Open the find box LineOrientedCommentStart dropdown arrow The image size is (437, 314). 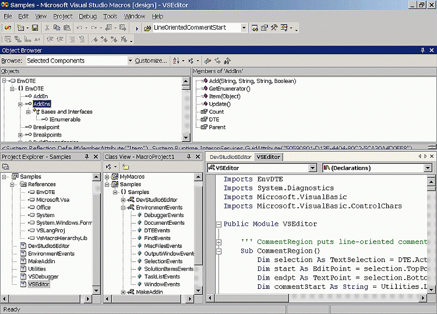point(244,27)
